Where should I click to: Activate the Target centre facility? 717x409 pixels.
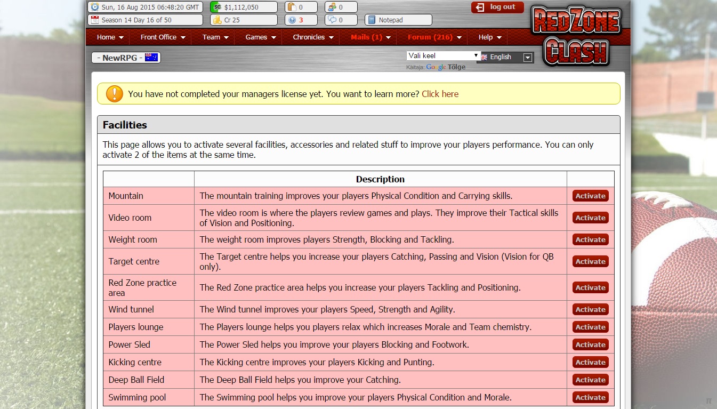[590, 261]
